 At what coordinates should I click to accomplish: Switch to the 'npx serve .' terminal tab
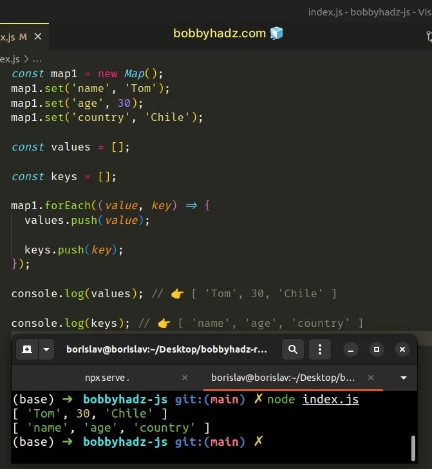tap(107, 378)
